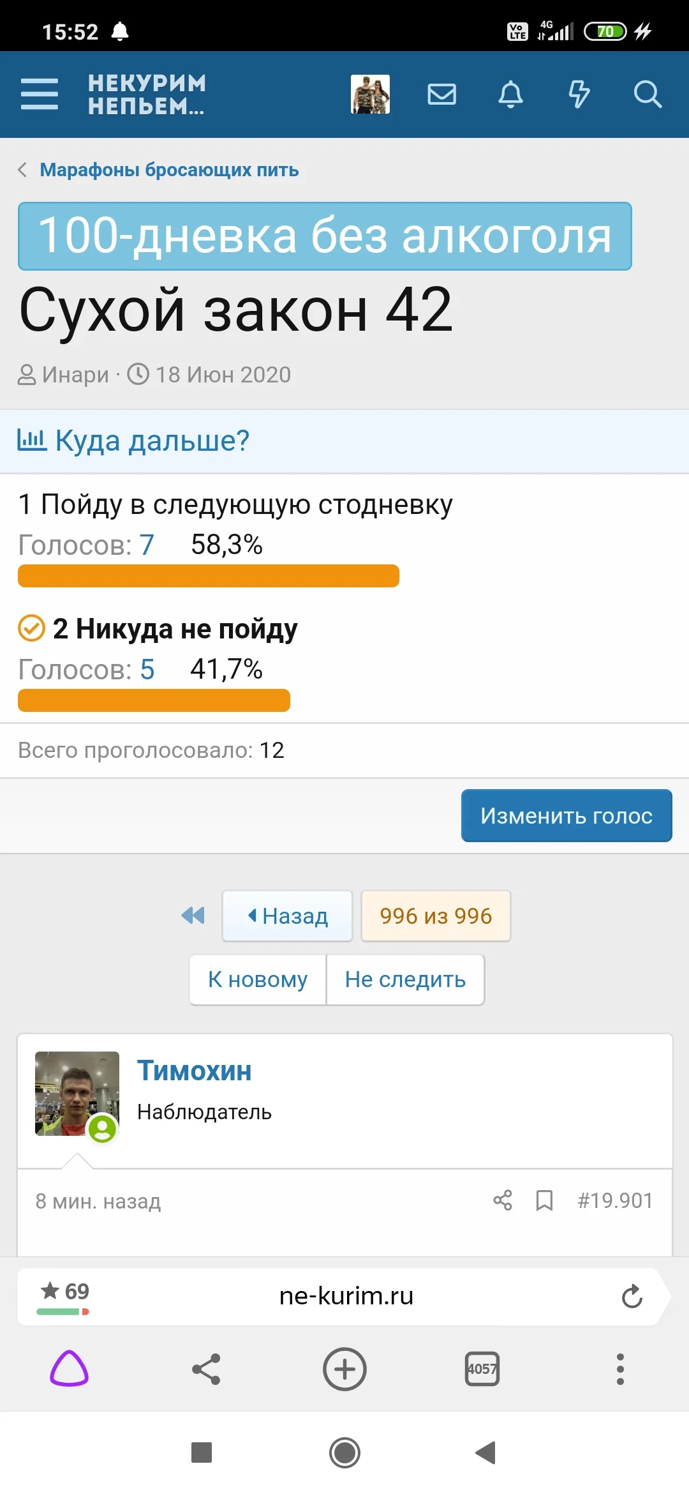The height and width of the screenshot is (1494, 689).
Task: Tap the ne-kurim.ru address bar
Action: pyautogui.click(x=344, y=1296)
